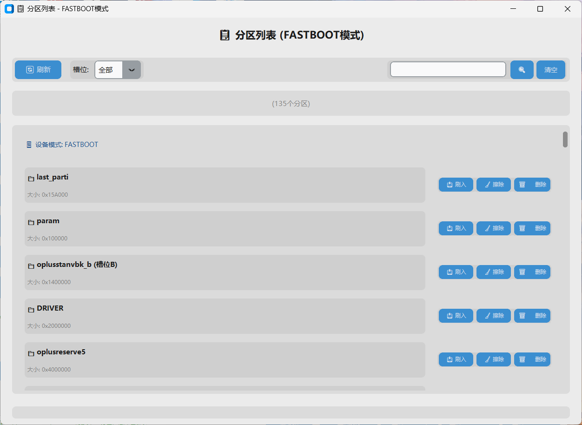Flash (刷入) the param partition

pos(456,228)
